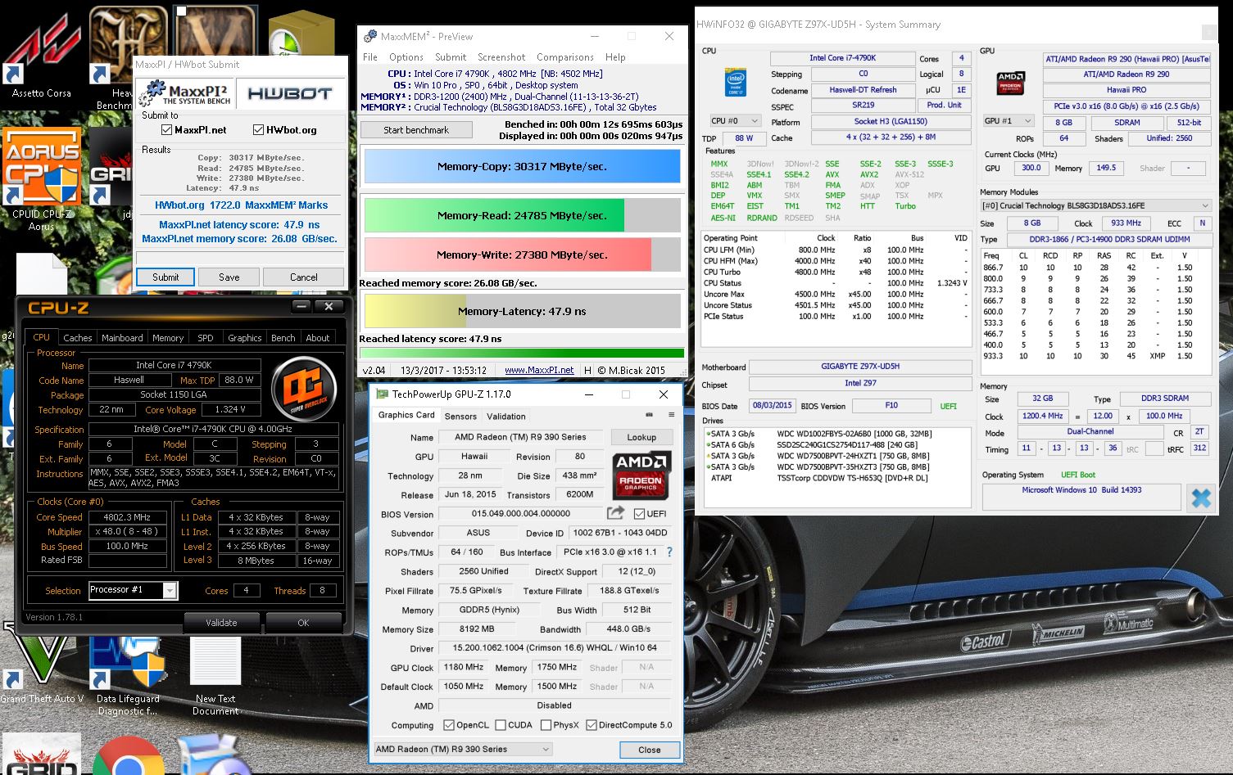
Task: Switch to the Caches tab in CPU-Z
Action: tap(78, 337)
